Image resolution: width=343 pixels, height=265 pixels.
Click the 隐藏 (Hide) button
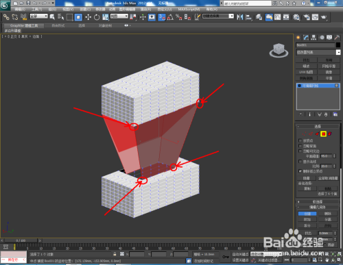click(307, 178)
